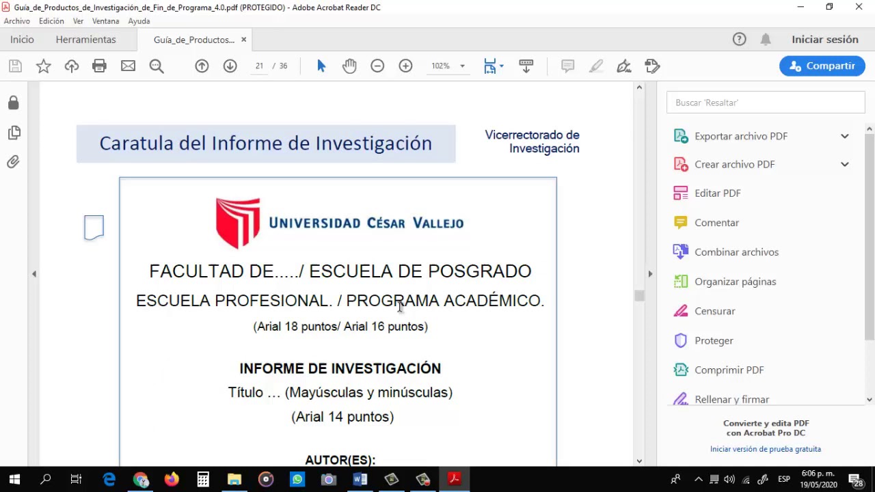Click Iniciar sesión
The height and width of the screenshot is (492, 875).
pos(825,40)
